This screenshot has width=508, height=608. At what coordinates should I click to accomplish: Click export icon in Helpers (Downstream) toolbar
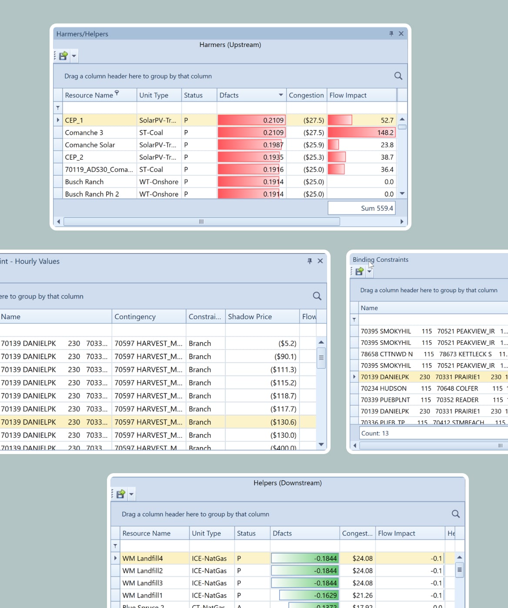pyautogui.click(x=120, y=494)
